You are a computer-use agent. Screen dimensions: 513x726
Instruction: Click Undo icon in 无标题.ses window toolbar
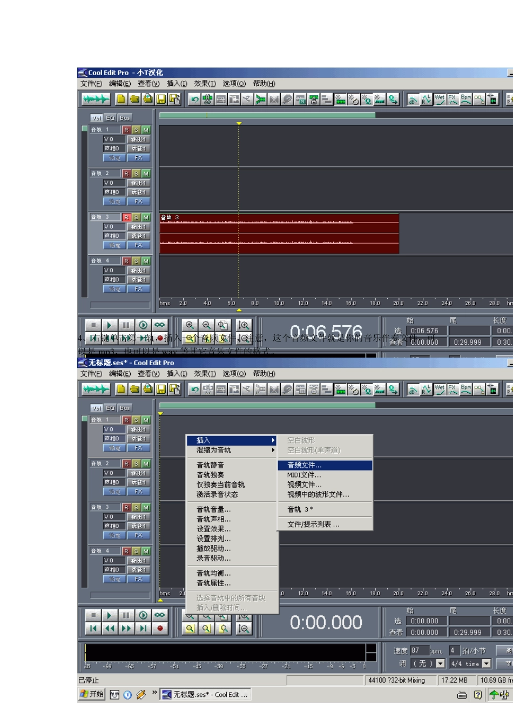coord(195,389)
